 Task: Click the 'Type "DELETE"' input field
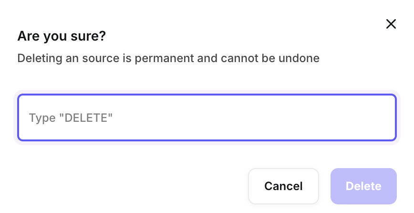tap(207, 117)
